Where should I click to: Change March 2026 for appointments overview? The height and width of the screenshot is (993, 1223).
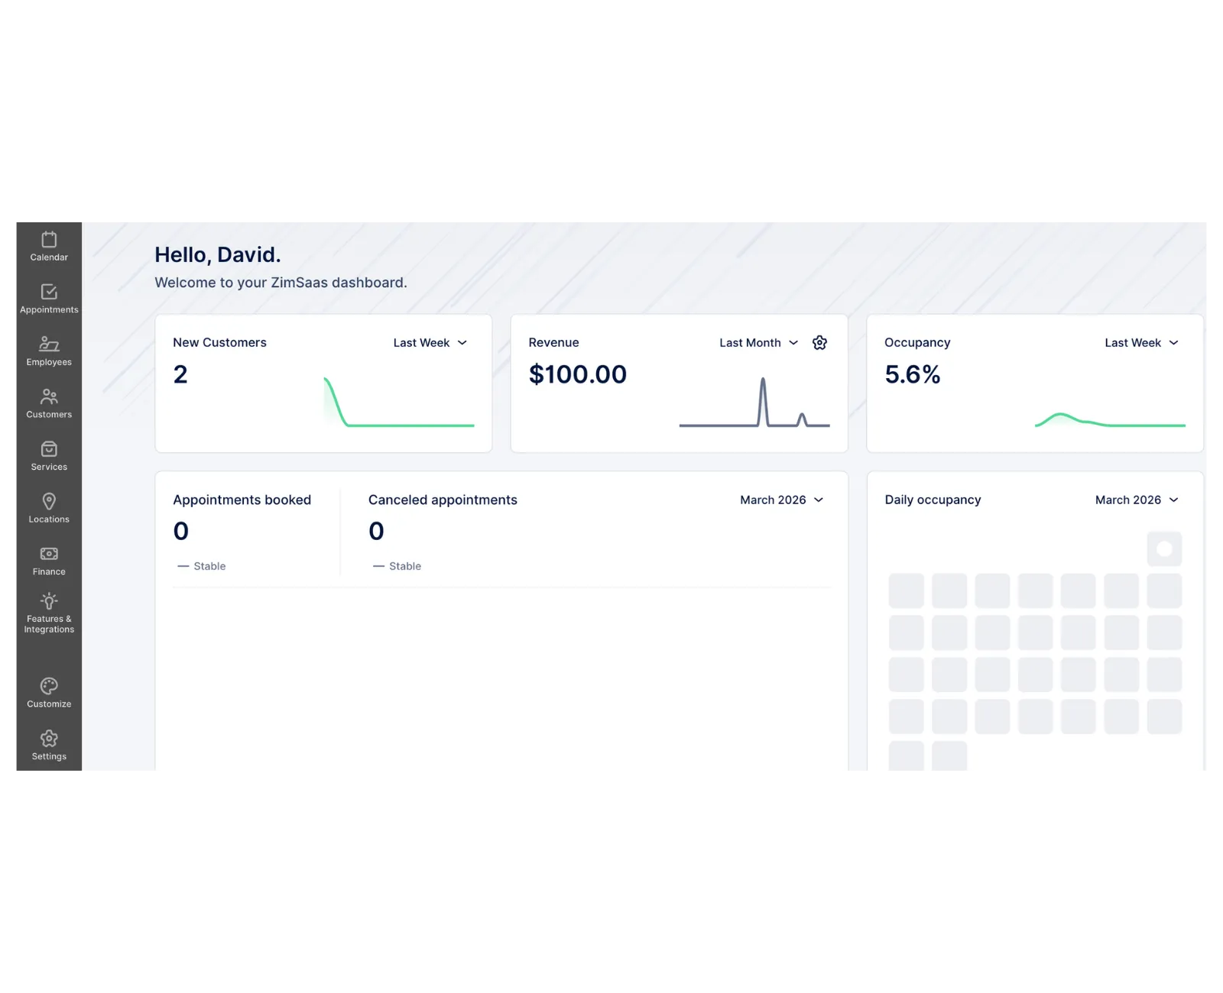[x=781, y=500]
